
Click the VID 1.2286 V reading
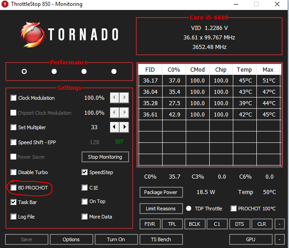(x=209, y=28)
